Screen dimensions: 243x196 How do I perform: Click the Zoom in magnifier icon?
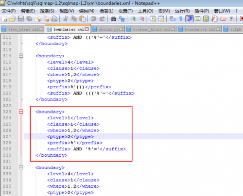pyautogui.click(x=133, y=19)
